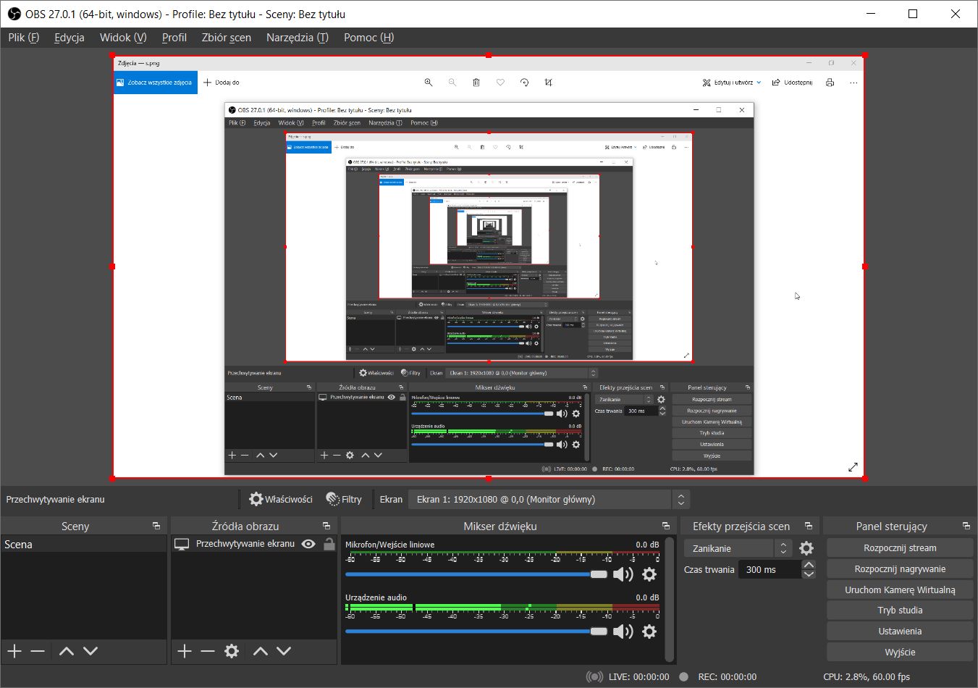
Task: Toggle visibility of Przechwytywanie ekranu source
Action: click(x=308, y=544)
